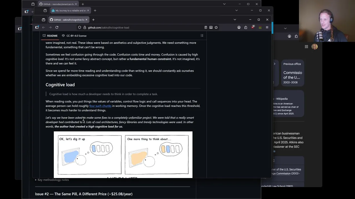Go back in the front browser window
The height and width of the screenshot is (199, 355).
tap(44, 27)
